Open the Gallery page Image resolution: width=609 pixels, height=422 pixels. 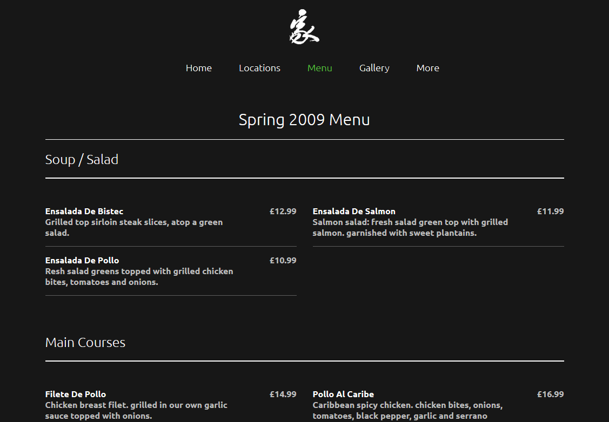point(374,68)
